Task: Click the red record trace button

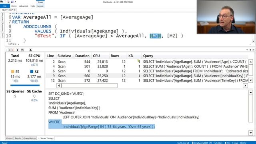Action: [x=13, y=50]
